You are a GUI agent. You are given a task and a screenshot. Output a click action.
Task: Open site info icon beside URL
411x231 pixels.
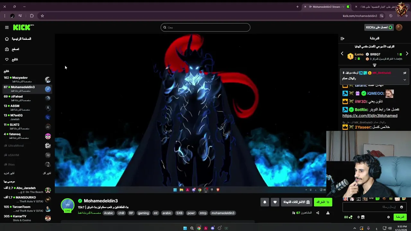(x=382, y=16)
